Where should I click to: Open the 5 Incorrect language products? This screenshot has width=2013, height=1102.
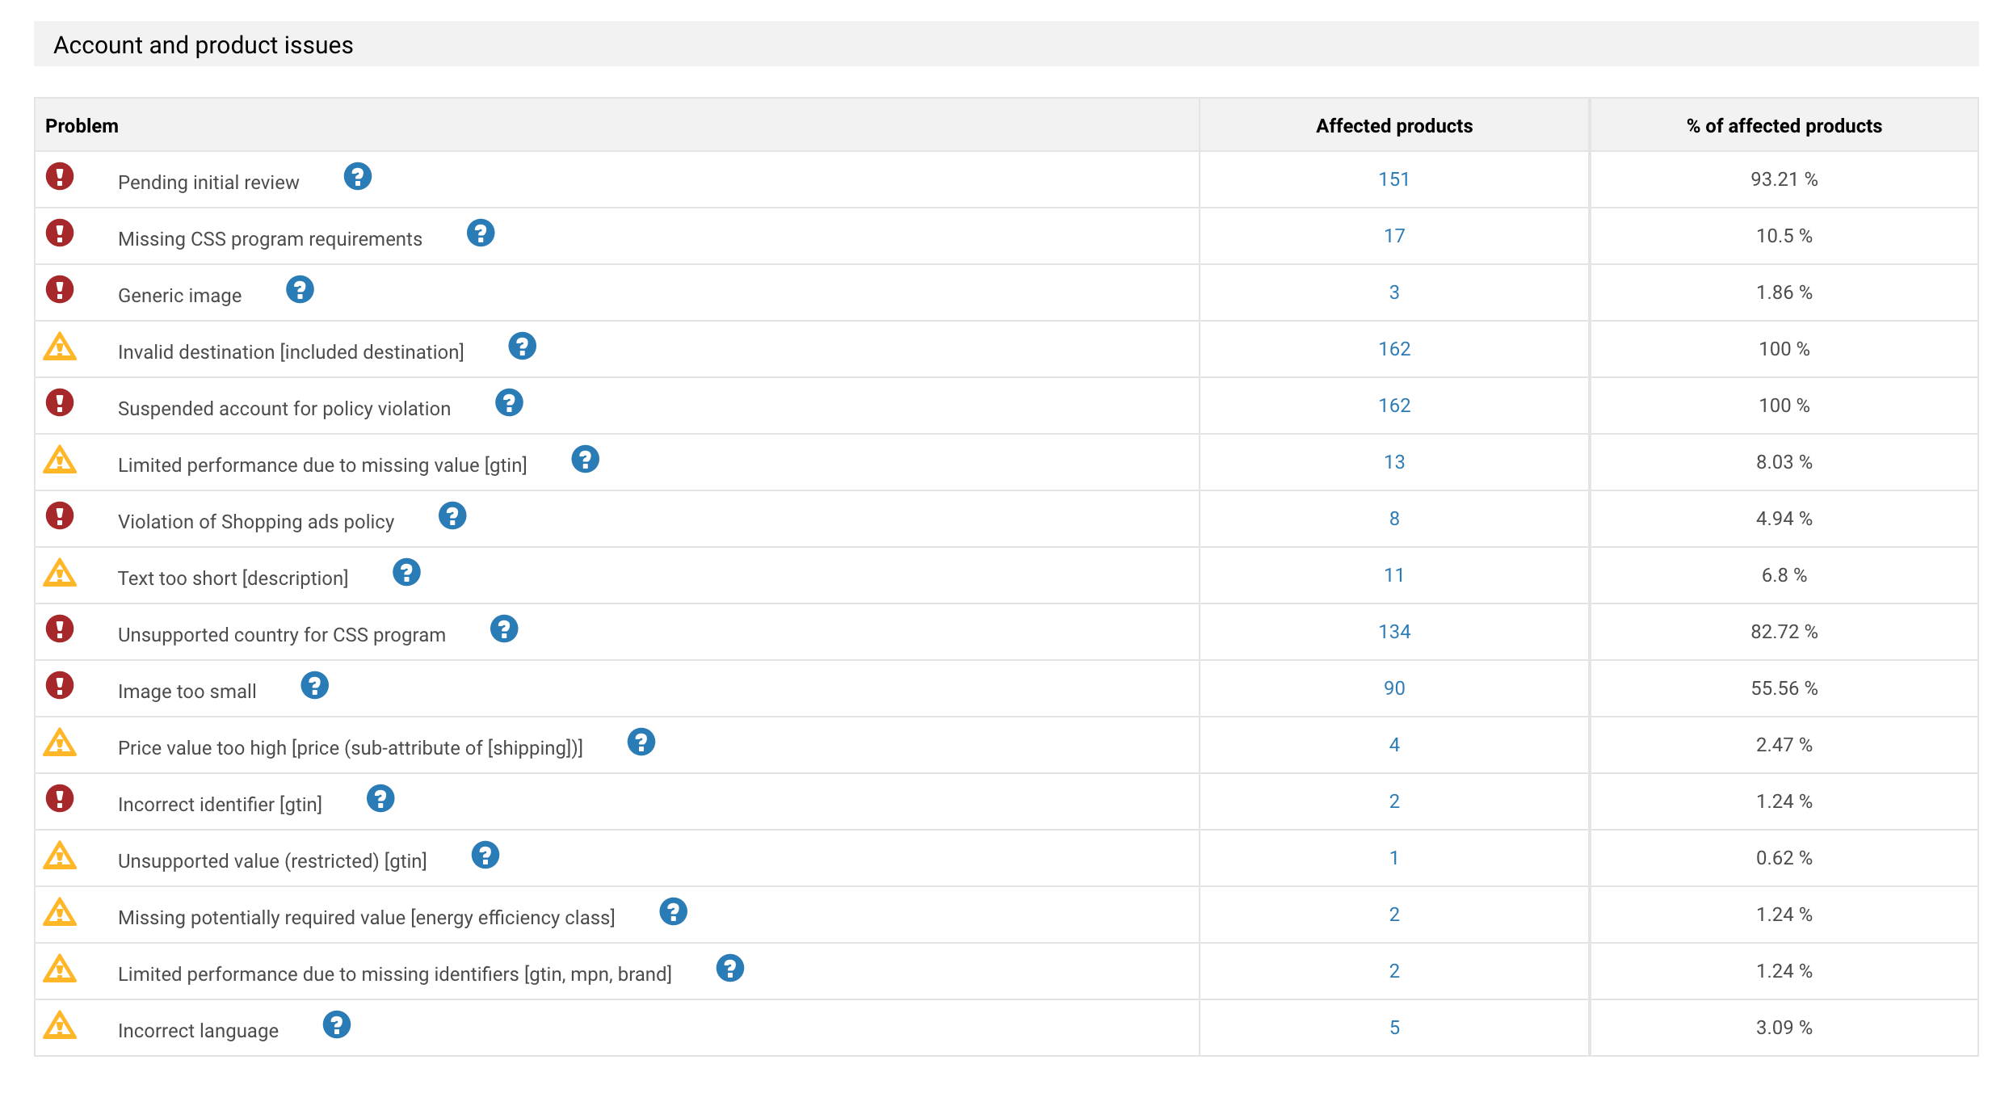click(1394, 1028)
